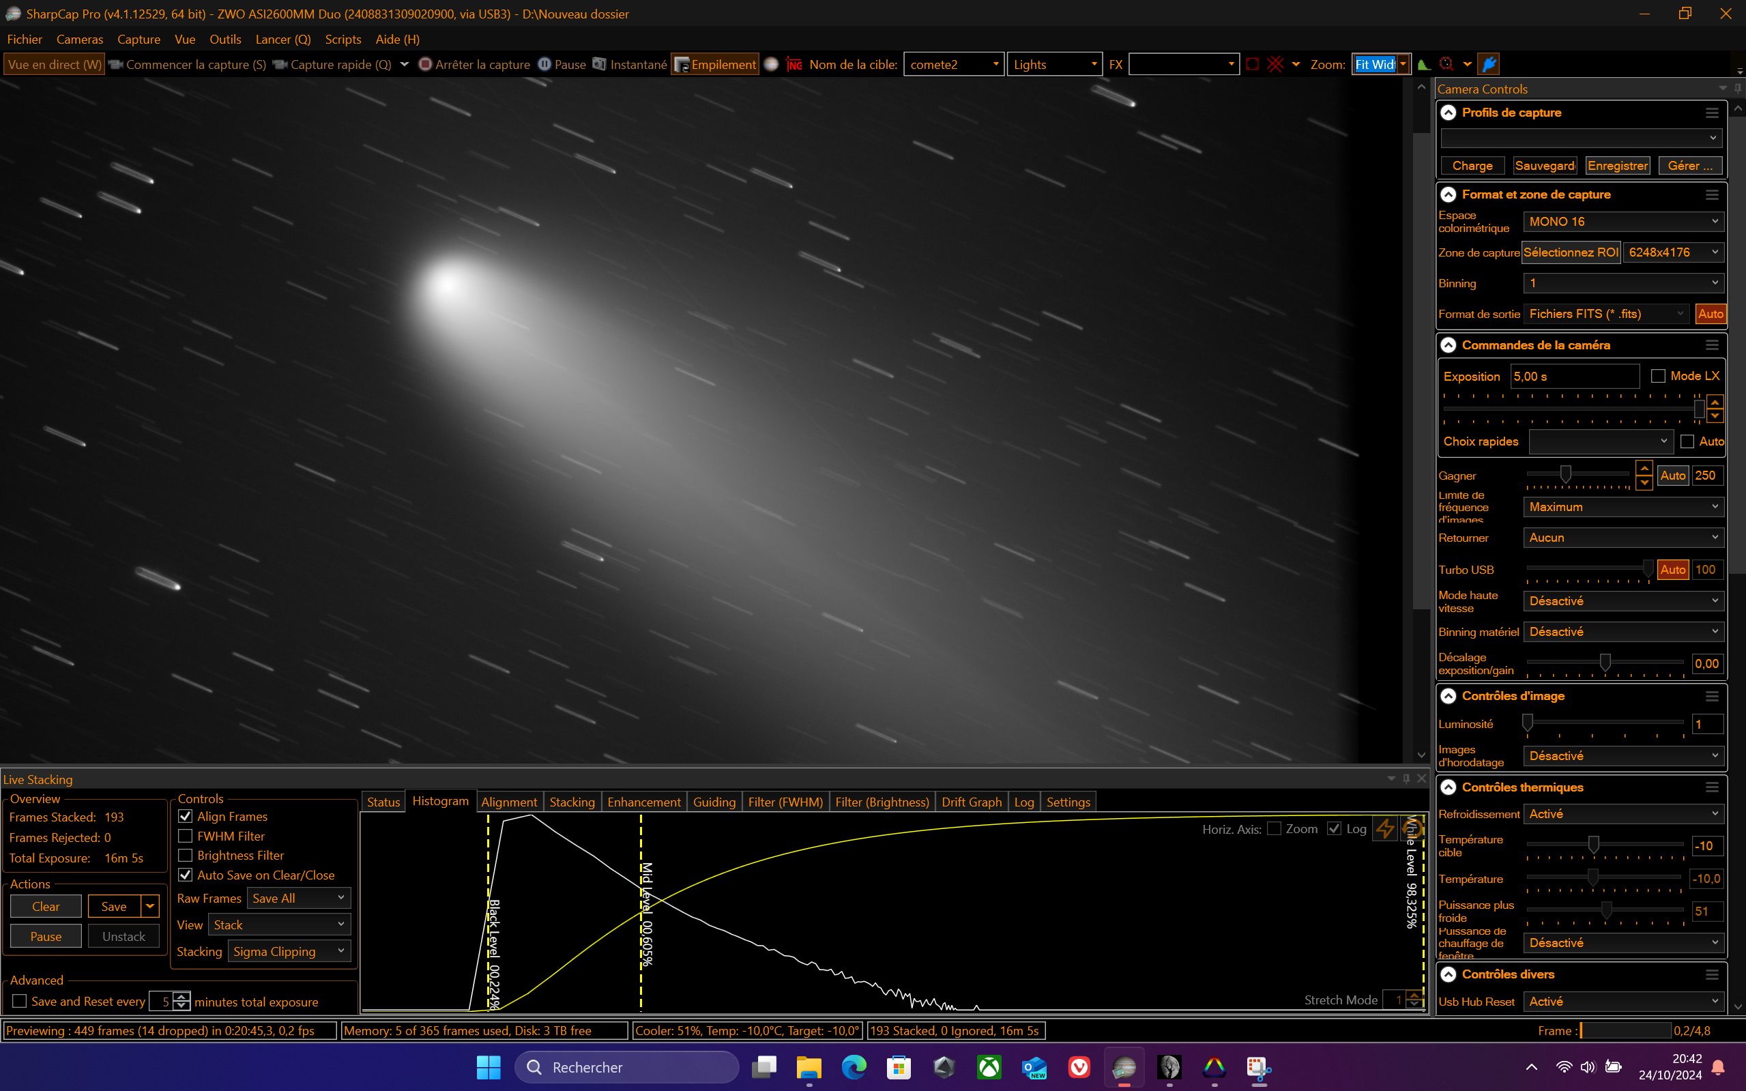Click the histogram lightning auto-stretch icon

coord(1384,828)
